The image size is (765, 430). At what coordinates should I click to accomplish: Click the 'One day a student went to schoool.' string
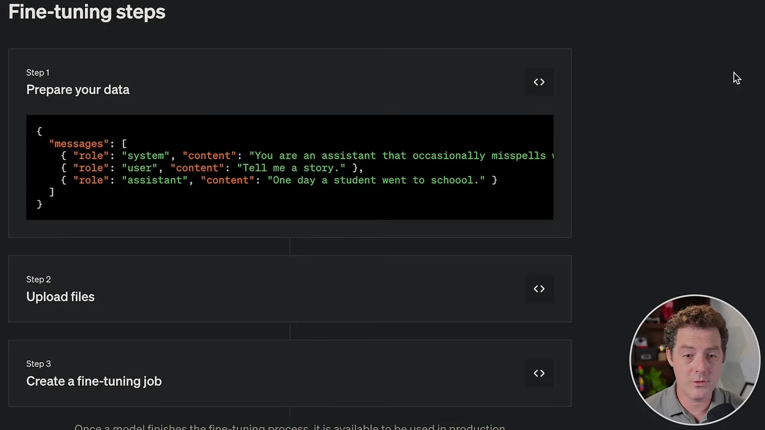(x=376, y=180)
